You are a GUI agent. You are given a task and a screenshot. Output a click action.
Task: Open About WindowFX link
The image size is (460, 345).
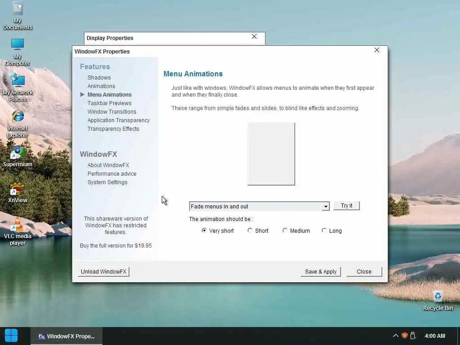click(x=108, y=165)
